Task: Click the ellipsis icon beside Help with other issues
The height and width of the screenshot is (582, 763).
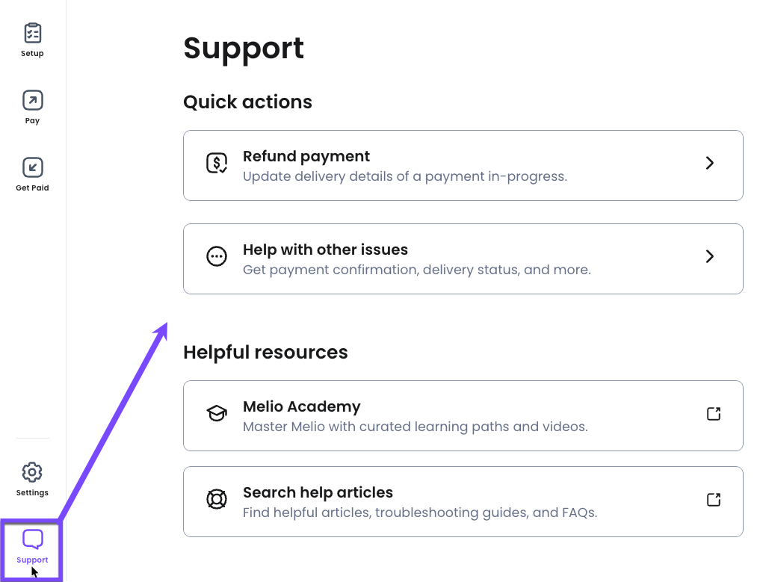Action: [217, 257]
